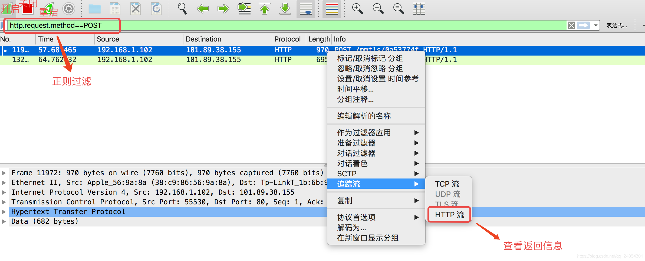
Task: Toggle auto-scroll during live capture
Action: 305,9
